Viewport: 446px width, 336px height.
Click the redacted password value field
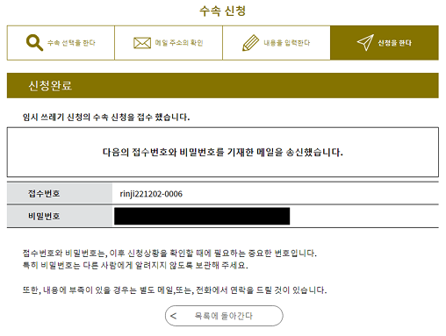[202, 216]
